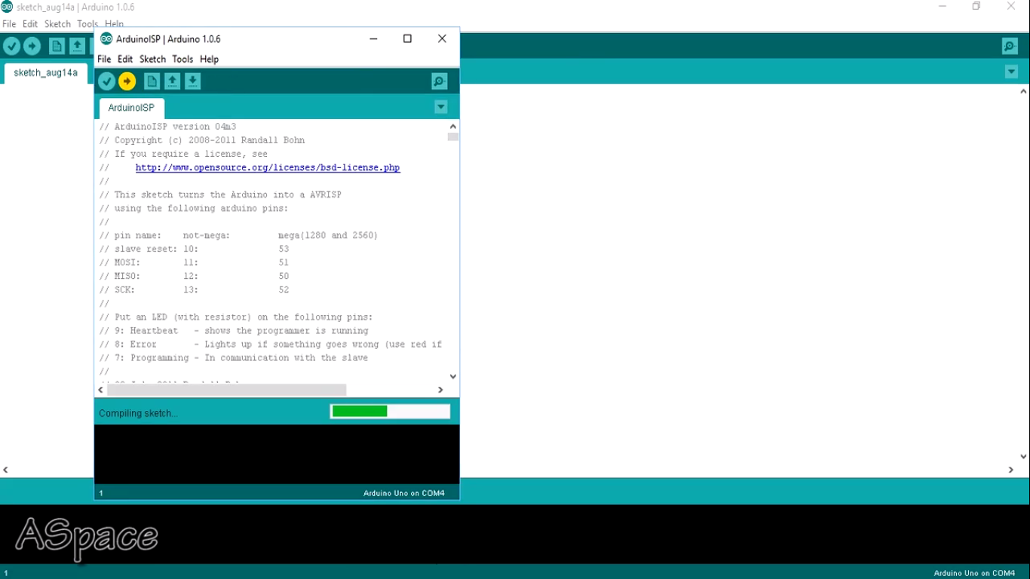Open Serial Monitor in ArduinoISP window
This screenshot has width=1030, height=579.
point(439,81)
